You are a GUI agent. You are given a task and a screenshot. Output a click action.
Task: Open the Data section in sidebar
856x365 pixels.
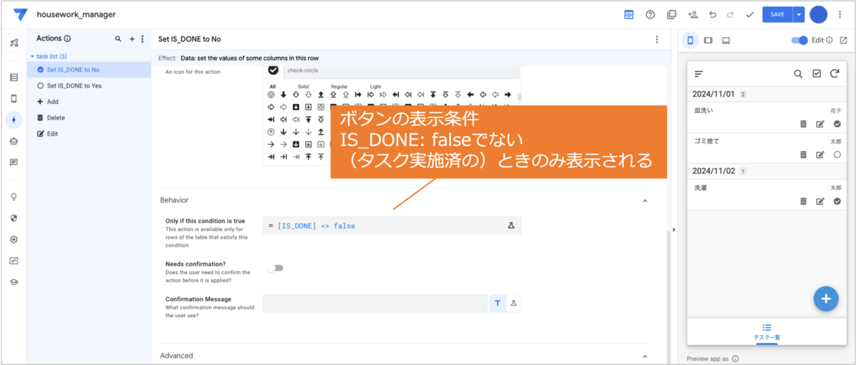[14, 77]
